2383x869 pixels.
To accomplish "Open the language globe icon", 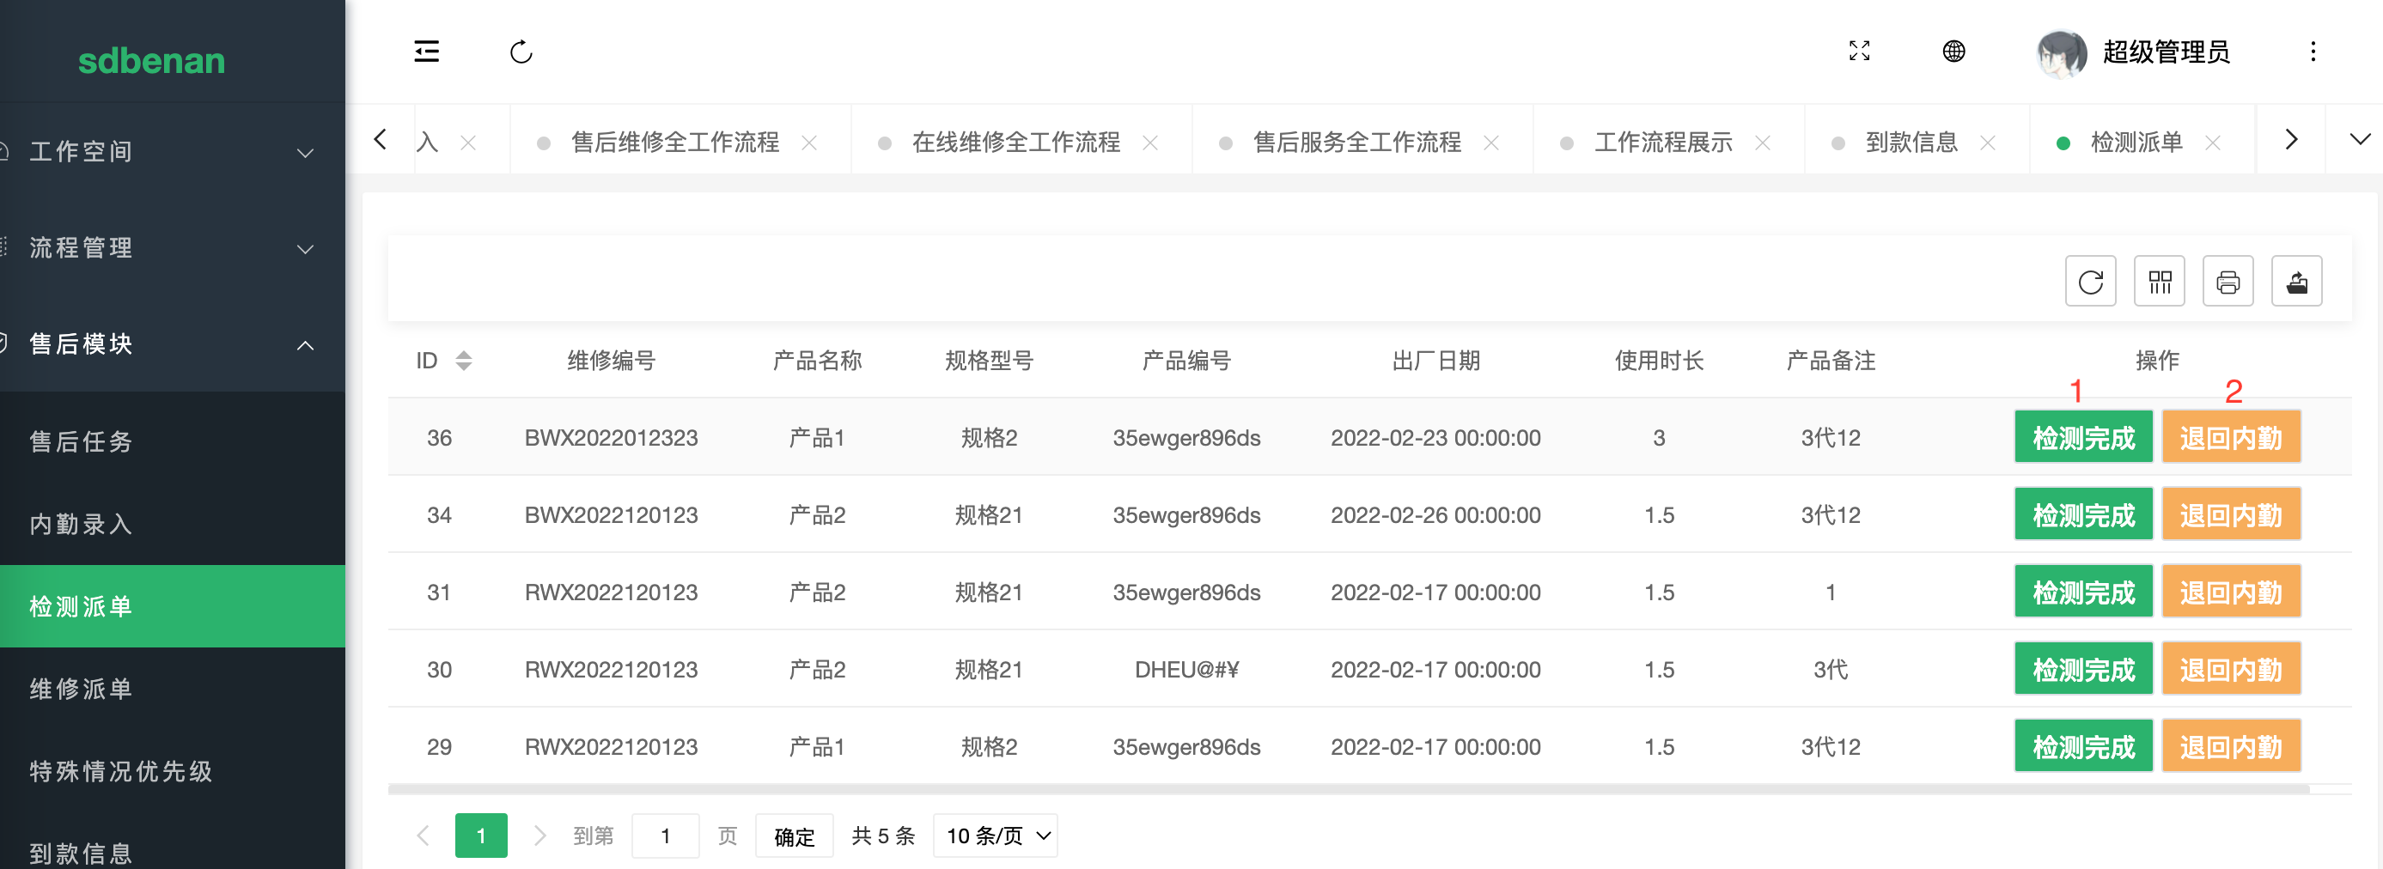I will (1953, 51).
